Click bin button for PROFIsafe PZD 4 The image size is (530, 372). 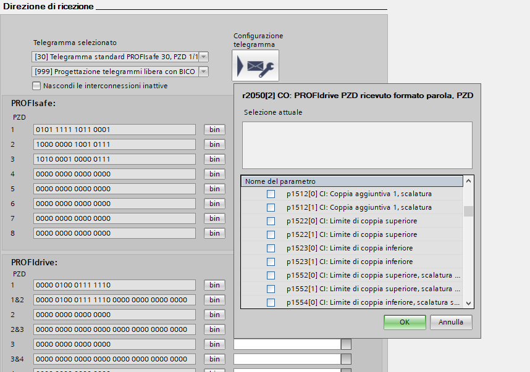[214, 174]
